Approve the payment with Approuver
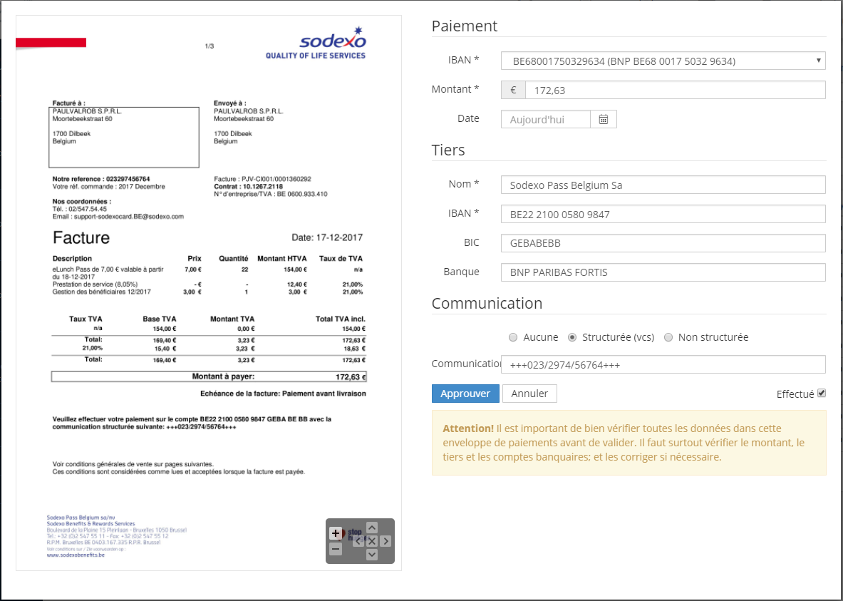Screen dimensions: 843x601 (x=465, y=394)
